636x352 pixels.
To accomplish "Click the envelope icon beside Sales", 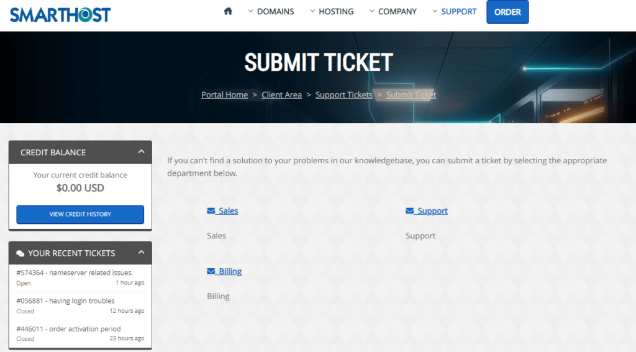I will click(x=211, y=211).
